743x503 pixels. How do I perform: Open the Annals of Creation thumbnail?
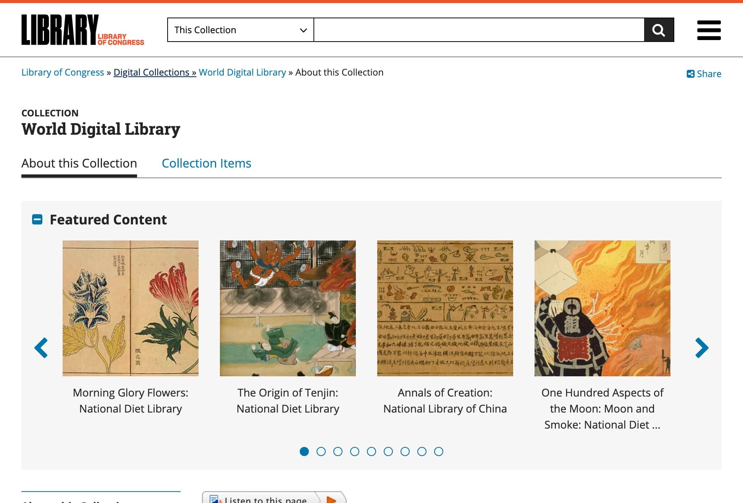pyautogui.click(x=445, y=308)
